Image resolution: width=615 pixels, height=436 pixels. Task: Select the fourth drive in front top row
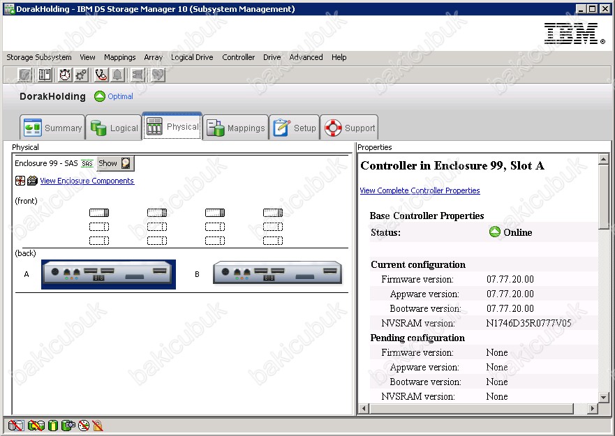tap(272, 213)
